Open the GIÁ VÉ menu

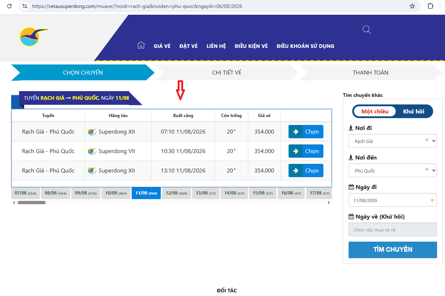coord(162,46)
